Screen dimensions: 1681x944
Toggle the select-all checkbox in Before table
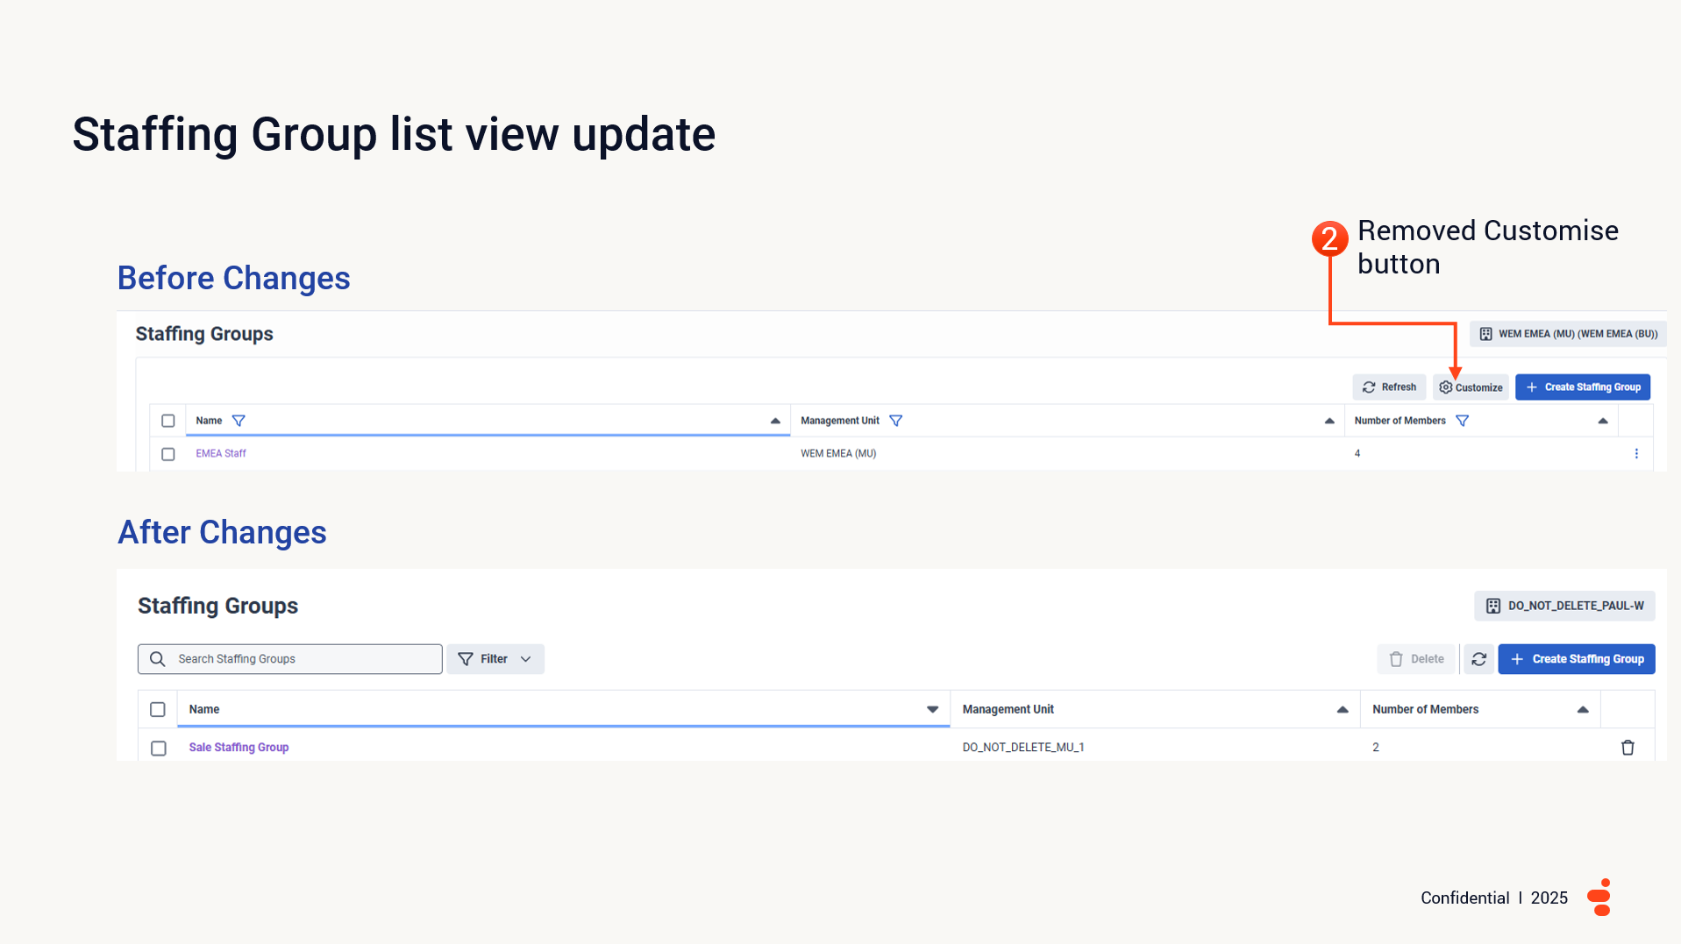coord(168,421)
